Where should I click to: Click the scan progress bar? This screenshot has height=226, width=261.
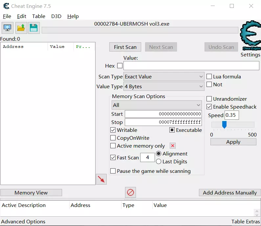[x=140, y=30]
